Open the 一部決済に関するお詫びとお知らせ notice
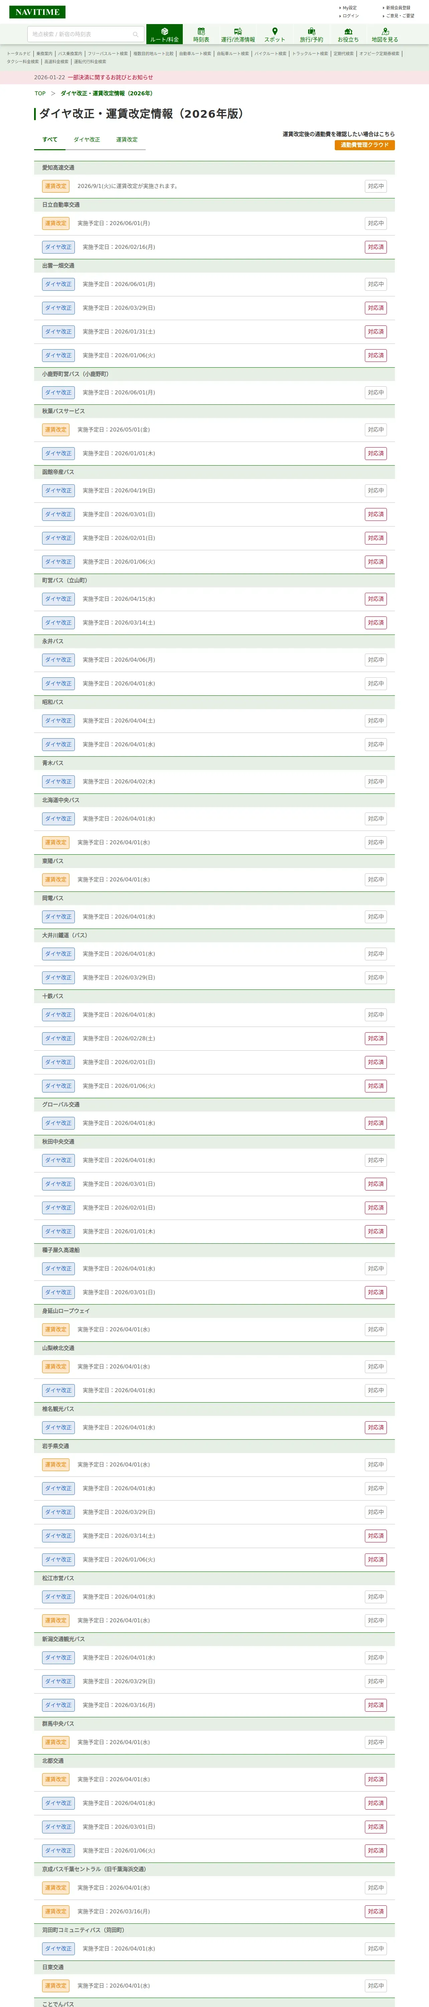Viewport: 429px width, 2007px height. (111, 77)
